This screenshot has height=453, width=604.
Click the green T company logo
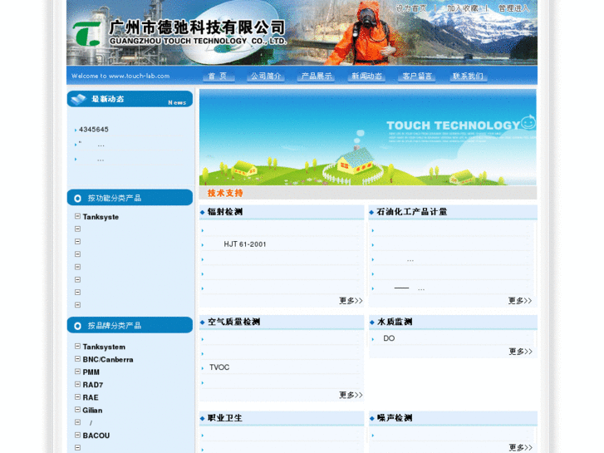click(x=86, y=32)
